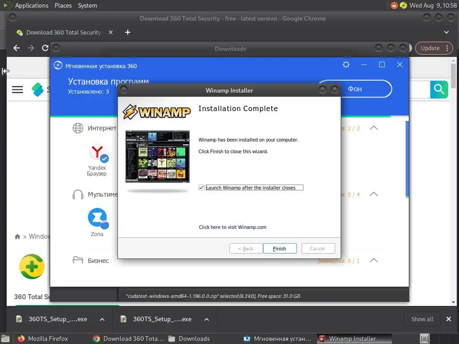Click the Downloads window status bar text
The height and width of the screenshot is (344, 459).
(x=213, y=296)
